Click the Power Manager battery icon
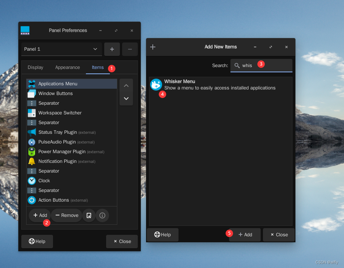Image resolution: width=344 pixels, height=268 pixels. [32, 152]
